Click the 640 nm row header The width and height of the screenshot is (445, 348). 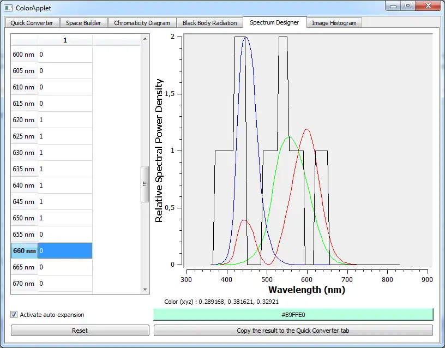point(24,185)
